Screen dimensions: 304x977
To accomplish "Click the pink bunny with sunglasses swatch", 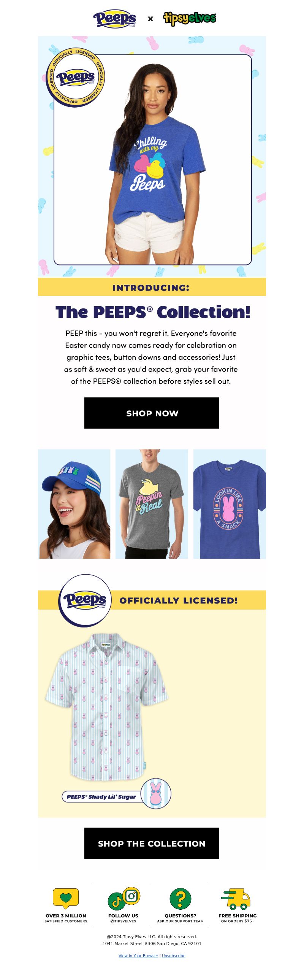I will pyautogui.click(x=156, y=794).
